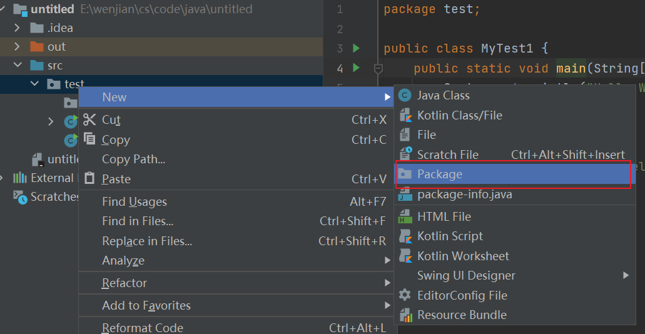The image size is (645, 334).
Task: Open the Refactor submenu arrow
Action: pos(387,283)
